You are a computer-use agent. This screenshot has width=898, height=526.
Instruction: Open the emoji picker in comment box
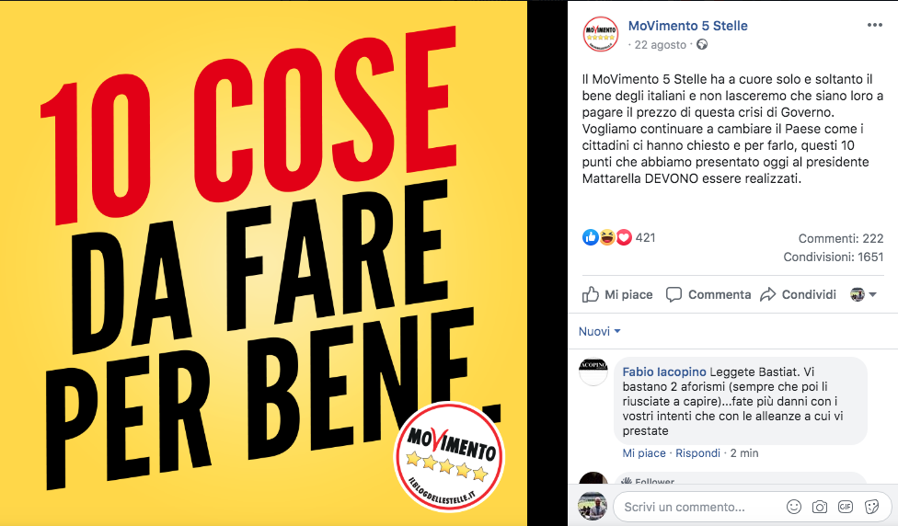point(793,507)
